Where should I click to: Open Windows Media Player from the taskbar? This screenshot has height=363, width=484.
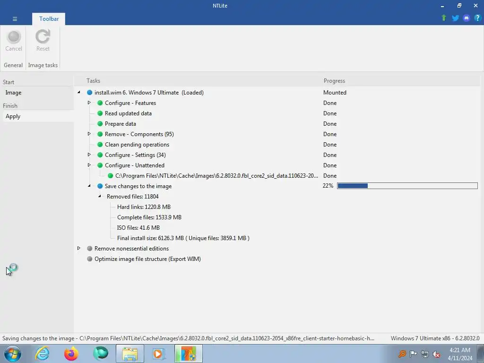click(x=159, y=354)
